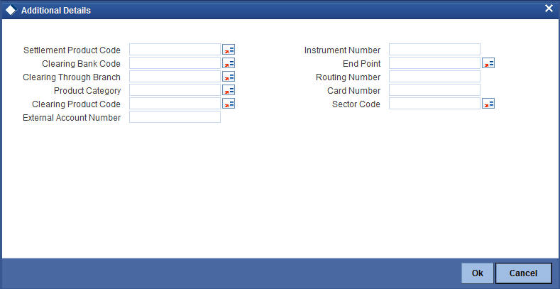Click the Settlement Product Code input field
The height and width of the screenshot is (289, 560).
point(175,50)
